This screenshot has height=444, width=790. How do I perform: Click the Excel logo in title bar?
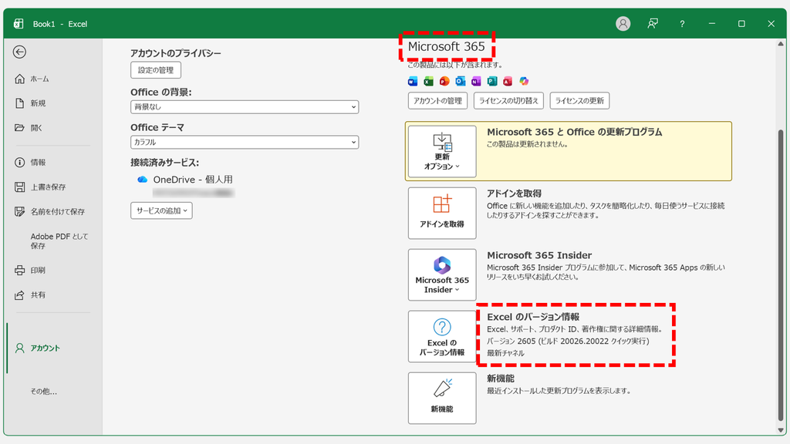click(19, 24)
